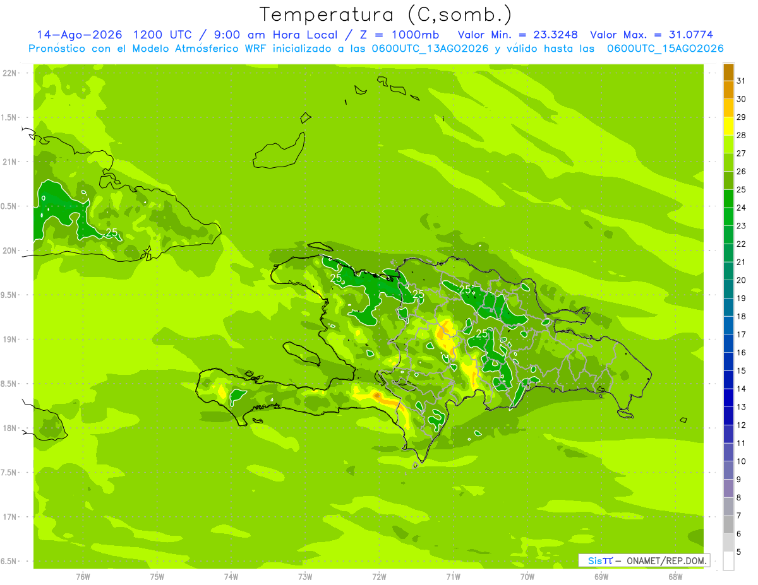Viewport: 758px width, 585px height.
Task: Click legend value 10
Action: tap(741, 461)
